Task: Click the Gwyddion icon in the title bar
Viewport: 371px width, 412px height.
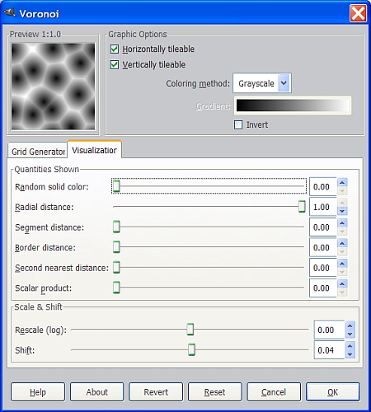Action: (10, 12)
